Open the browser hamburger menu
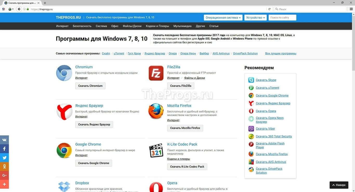 (351, 9)
